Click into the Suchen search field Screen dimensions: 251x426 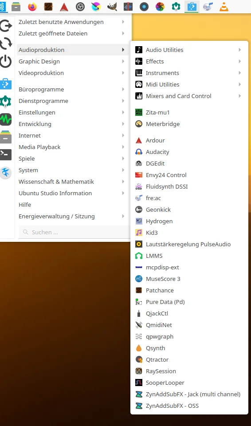[x=75, y=232]
